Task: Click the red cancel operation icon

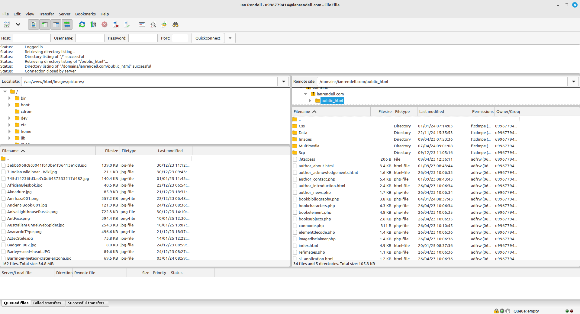Action: [105, 24]
